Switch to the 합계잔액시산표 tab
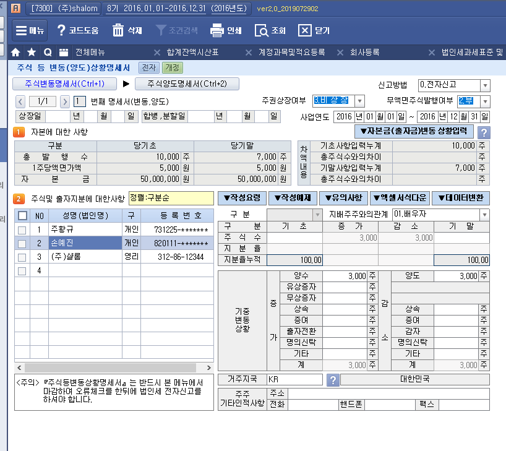The height and width of the screenshot is (451, 506). (x=192, y=52)
